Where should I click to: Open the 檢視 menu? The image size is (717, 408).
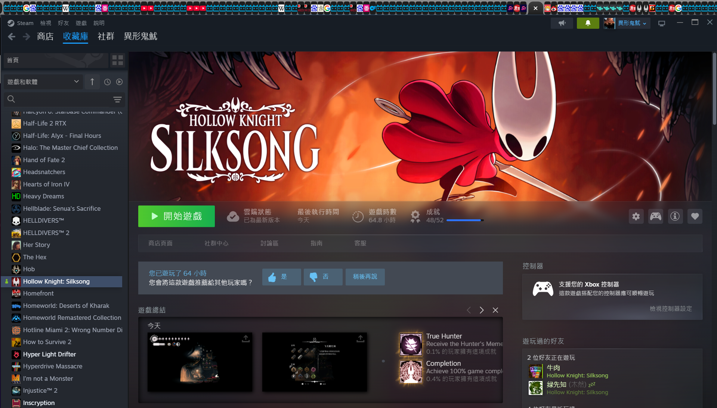click(x=46, y=23)
